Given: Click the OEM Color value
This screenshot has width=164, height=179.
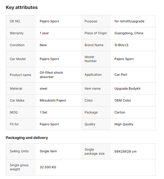Looking at the screenshot, I should point(123,100).
